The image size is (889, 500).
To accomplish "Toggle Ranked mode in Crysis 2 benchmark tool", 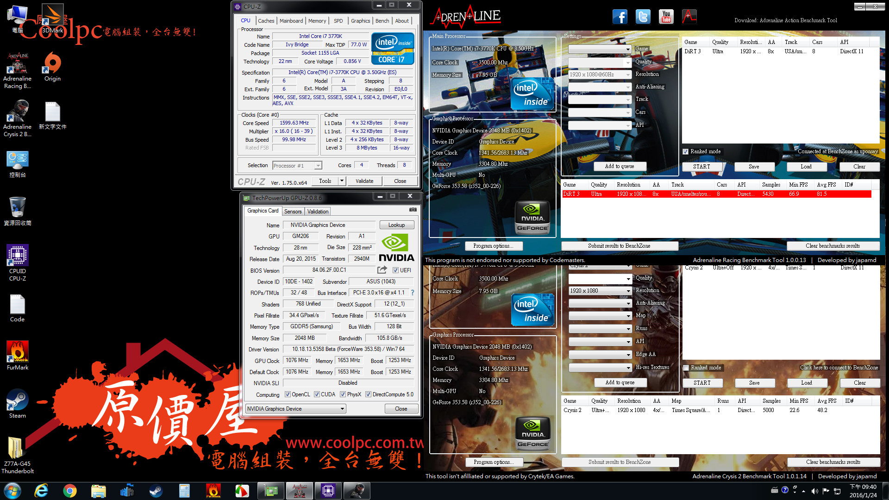I will [686, 368].
